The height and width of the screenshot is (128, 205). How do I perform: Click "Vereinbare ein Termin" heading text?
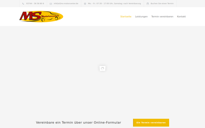point(79,123)
